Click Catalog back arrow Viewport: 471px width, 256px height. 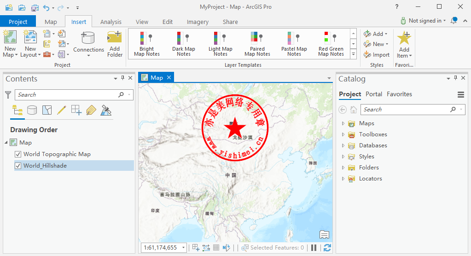pos(343,110)
